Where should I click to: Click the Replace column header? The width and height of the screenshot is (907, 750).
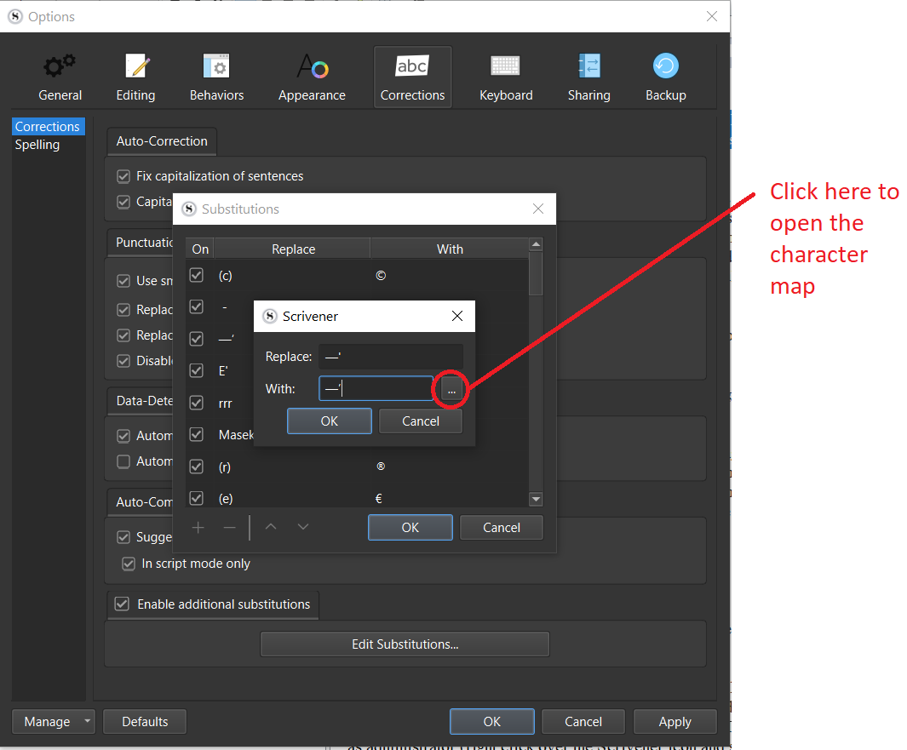[x=293, y=249]
